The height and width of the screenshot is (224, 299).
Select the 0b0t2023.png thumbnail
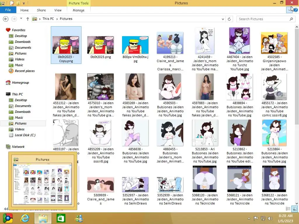[100, 45]
